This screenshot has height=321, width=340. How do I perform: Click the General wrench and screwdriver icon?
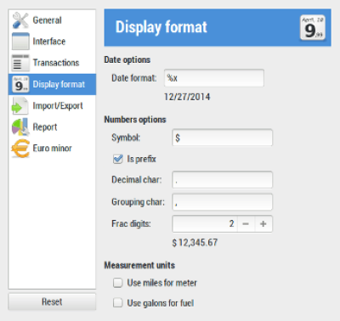(x=20, y=20)
